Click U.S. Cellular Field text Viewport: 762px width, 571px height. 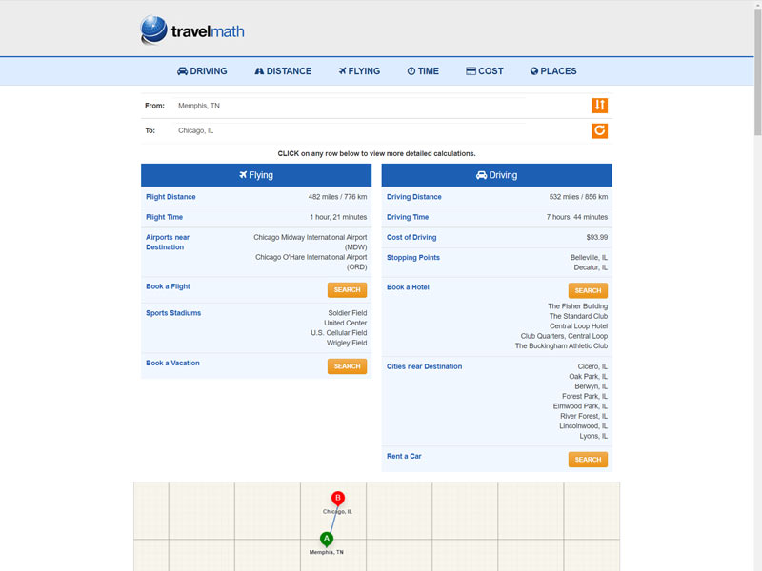point(339,332)
